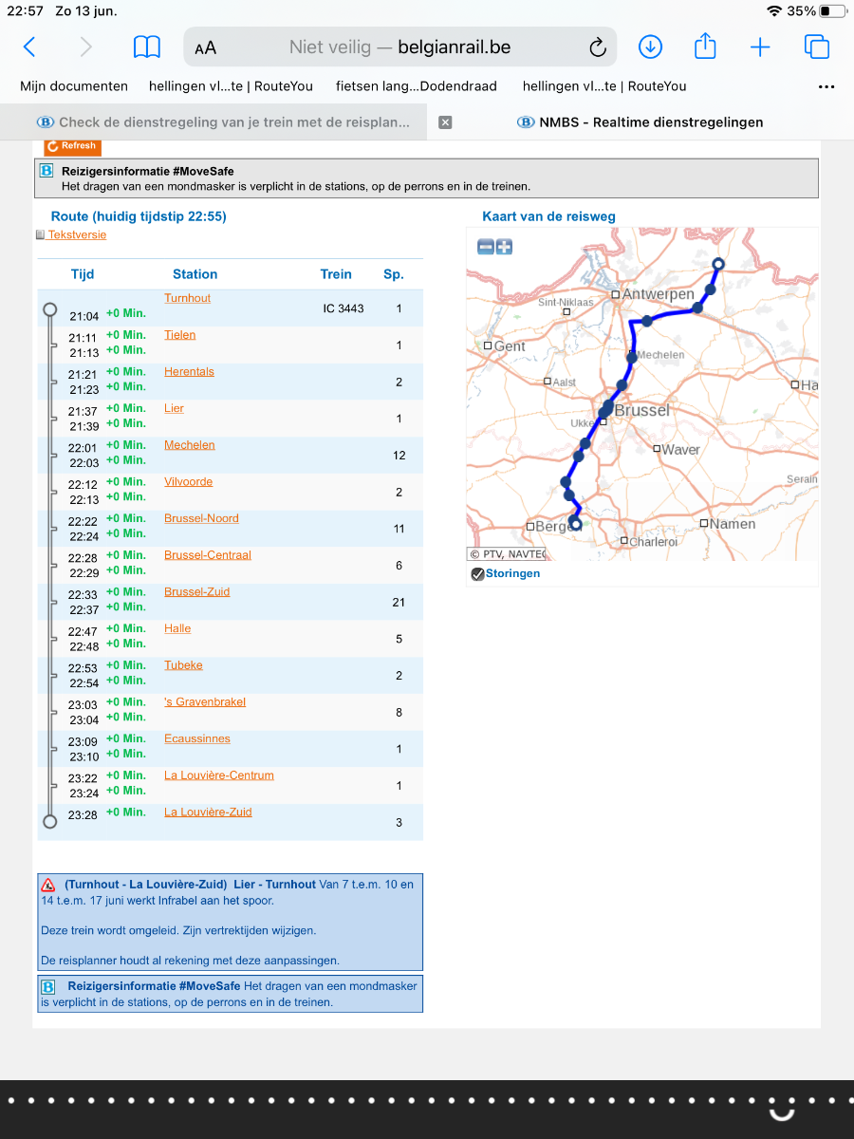
Task: Tap Safari back arrow
Action: tap(29, 47)
